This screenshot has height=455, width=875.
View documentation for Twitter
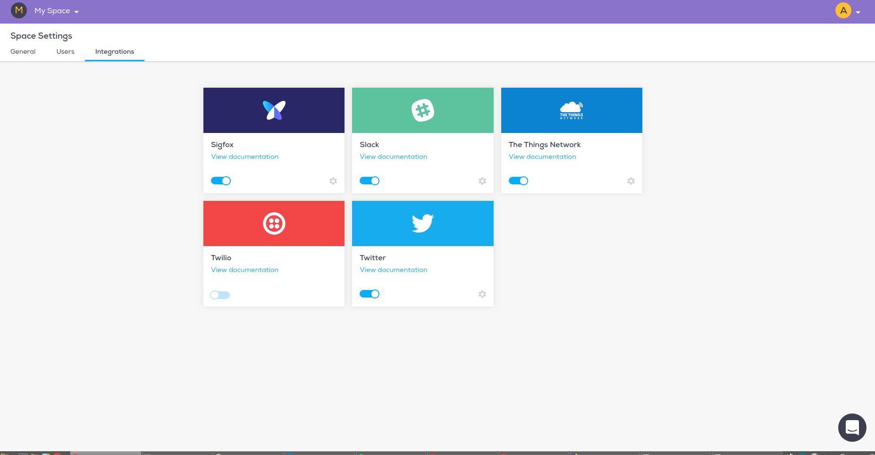coord(394,270)
